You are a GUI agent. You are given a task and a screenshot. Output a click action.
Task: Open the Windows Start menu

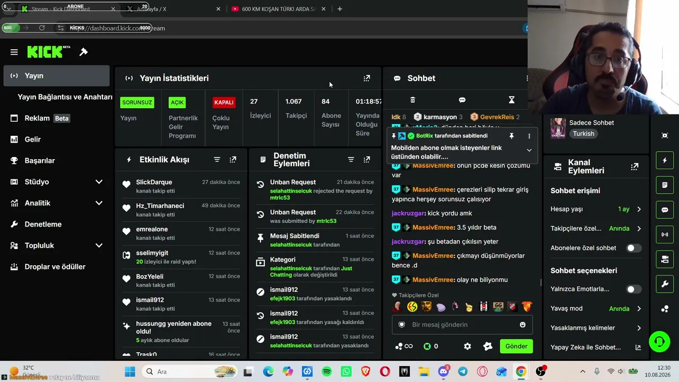click(x=130, y=372)
